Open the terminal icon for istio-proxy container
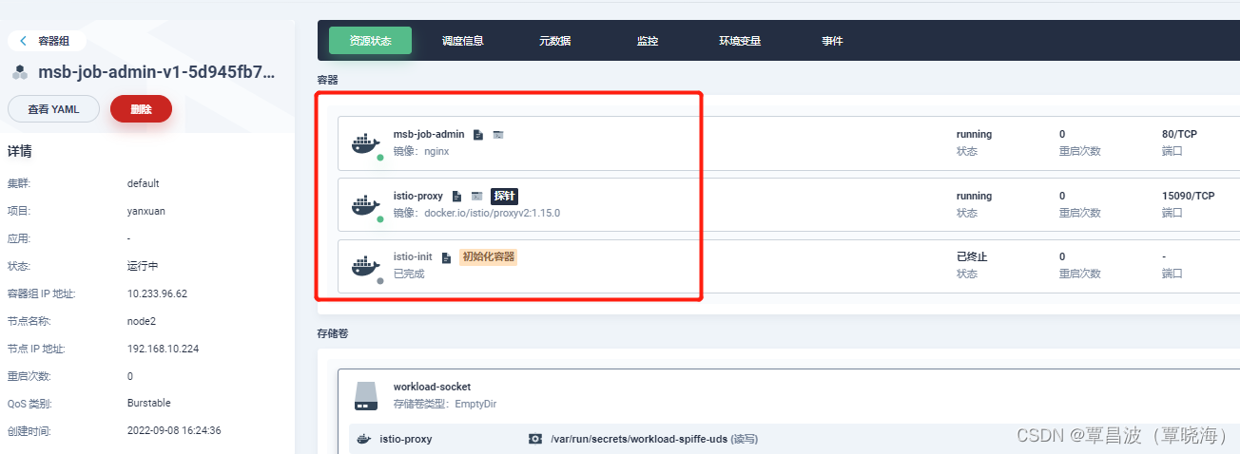 click(x=477, y=197)
